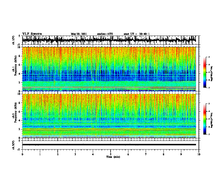
Task: Click time axis tick label "8"
Action: pyautogui.click(x=163, y=154)
